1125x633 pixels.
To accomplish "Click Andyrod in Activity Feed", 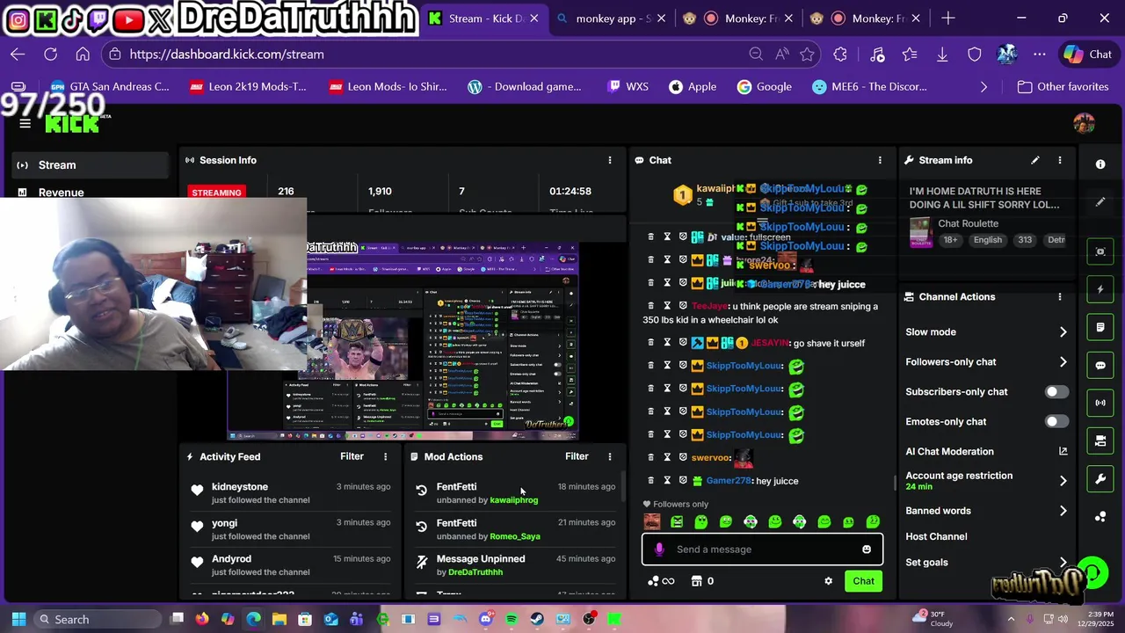I will 231,558.
